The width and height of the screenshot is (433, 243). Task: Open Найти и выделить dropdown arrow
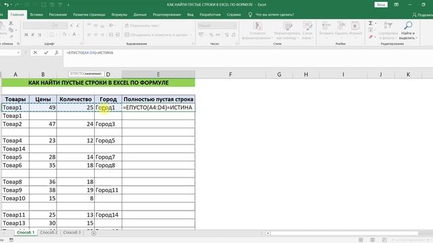click(416, 38)
